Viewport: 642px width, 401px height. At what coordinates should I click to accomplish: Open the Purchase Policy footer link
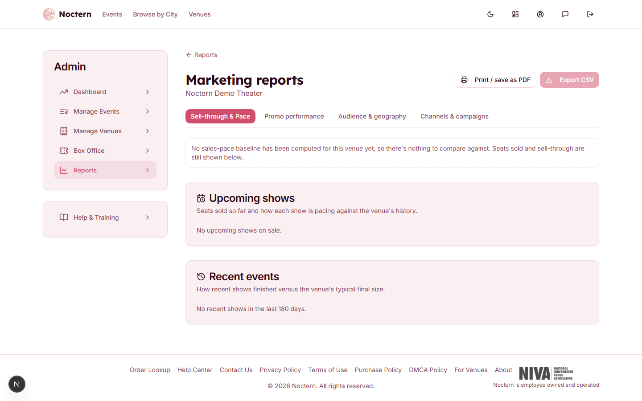[x=378, y=370]
